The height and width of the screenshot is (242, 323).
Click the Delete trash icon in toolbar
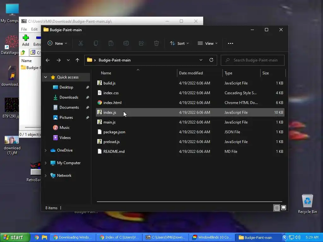[x=156, y=43]
